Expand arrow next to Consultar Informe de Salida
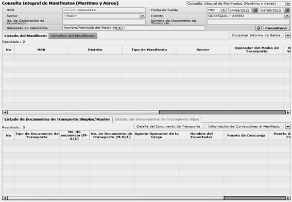This screenshot has width=292, height=202. click(288, 36)
